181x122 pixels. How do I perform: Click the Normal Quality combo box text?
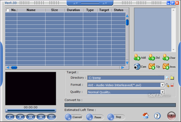click(99, 92)
